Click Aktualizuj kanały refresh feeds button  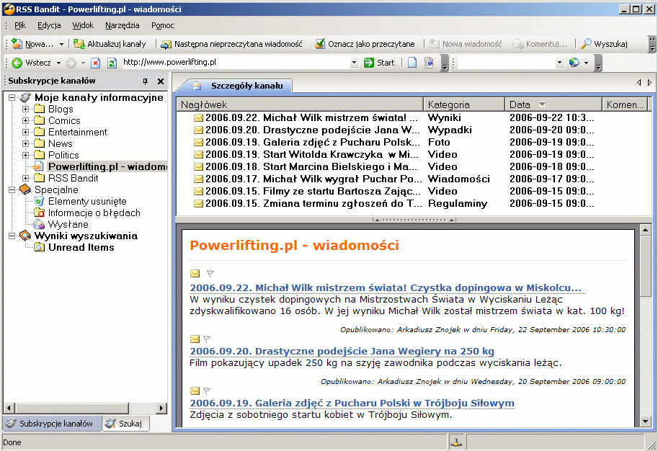pyautogui.click(x=110, y=44)
